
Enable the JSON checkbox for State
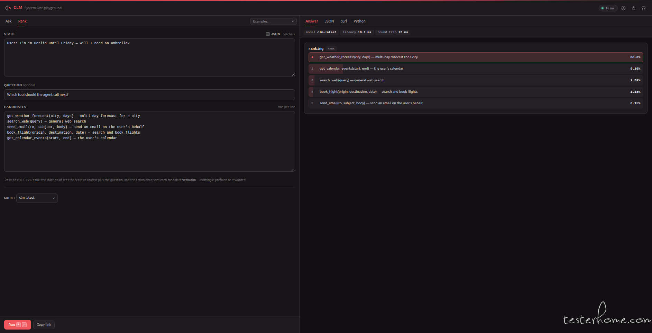(x=268, y=34)
